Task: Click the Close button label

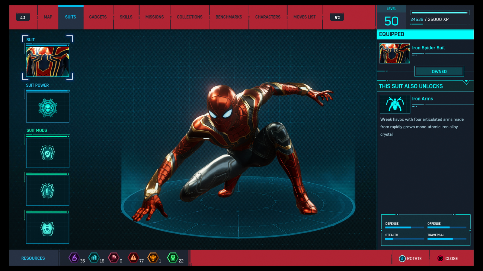Action: (452, 259)
